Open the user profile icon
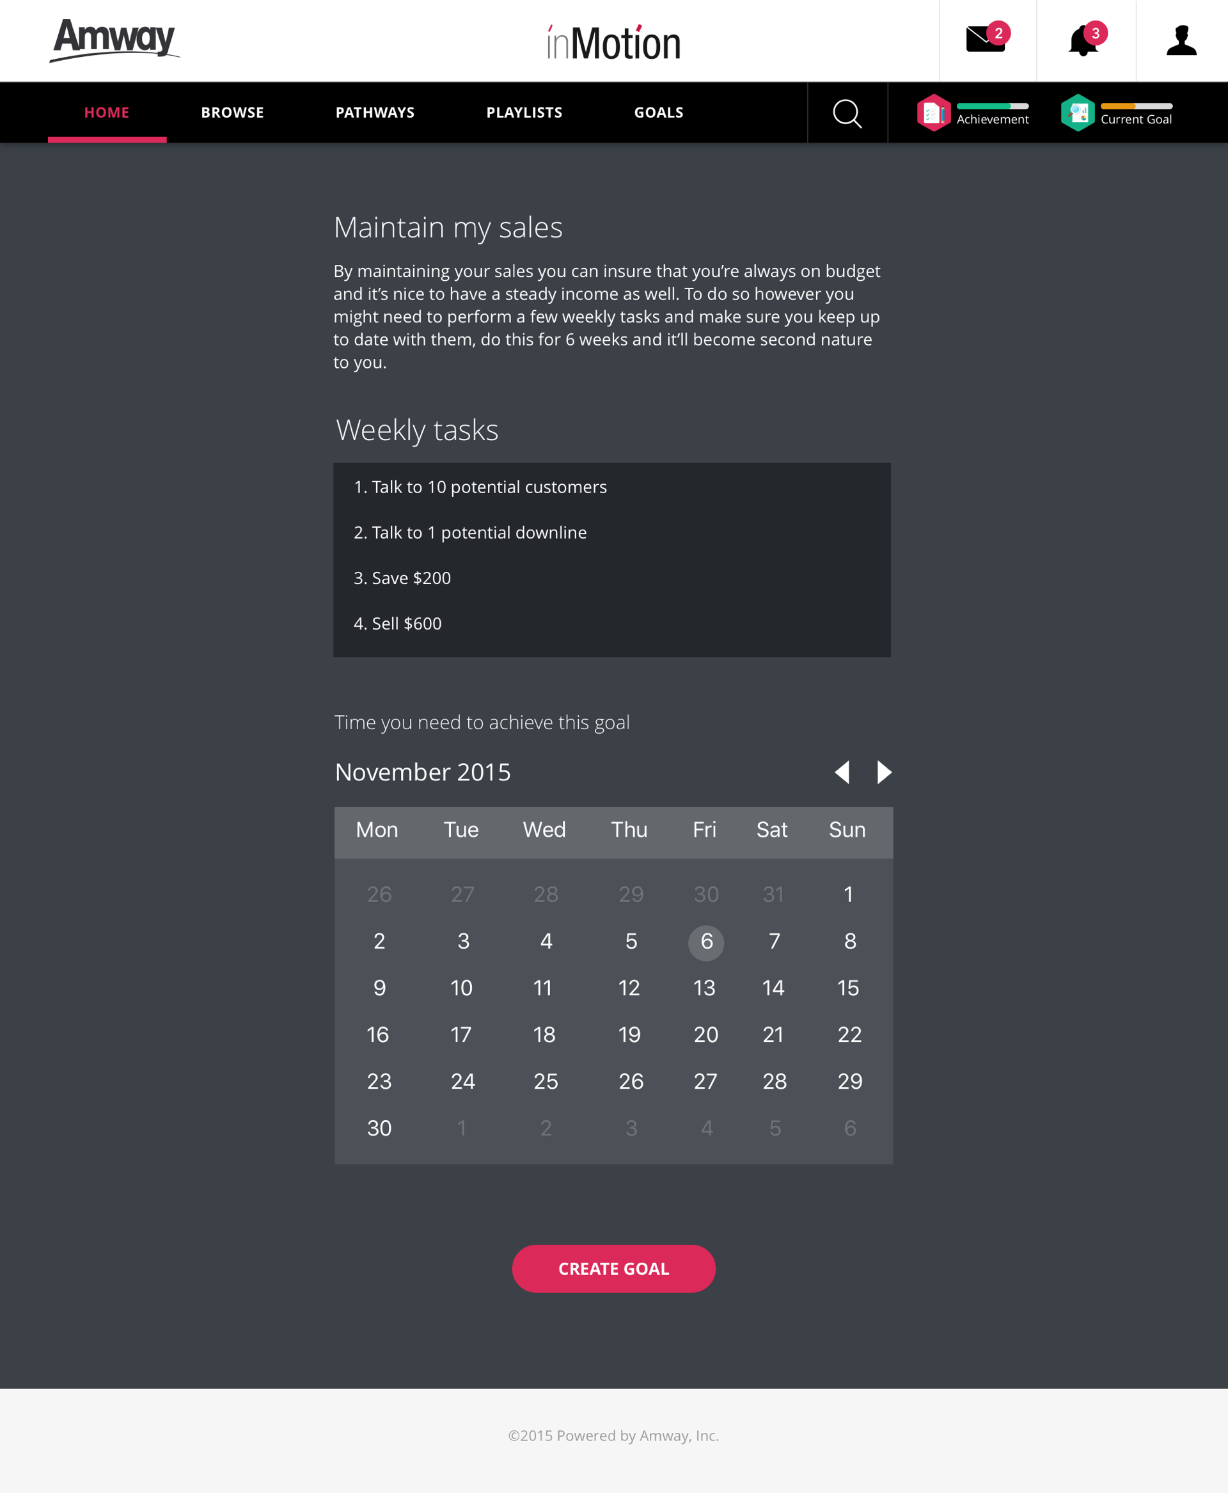The height and width of the screenshot is (1493, 1228). (x=1181, y=40)
